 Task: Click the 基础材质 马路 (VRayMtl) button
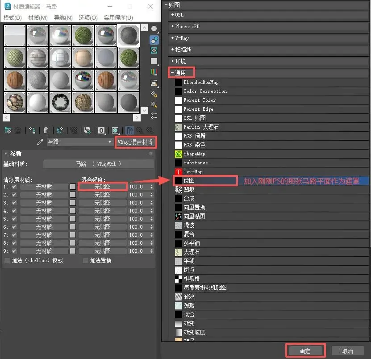pos(98,164)
